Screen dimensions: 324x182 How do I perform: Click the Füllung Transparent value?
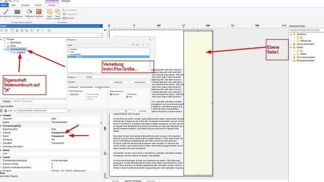(58, 133)
